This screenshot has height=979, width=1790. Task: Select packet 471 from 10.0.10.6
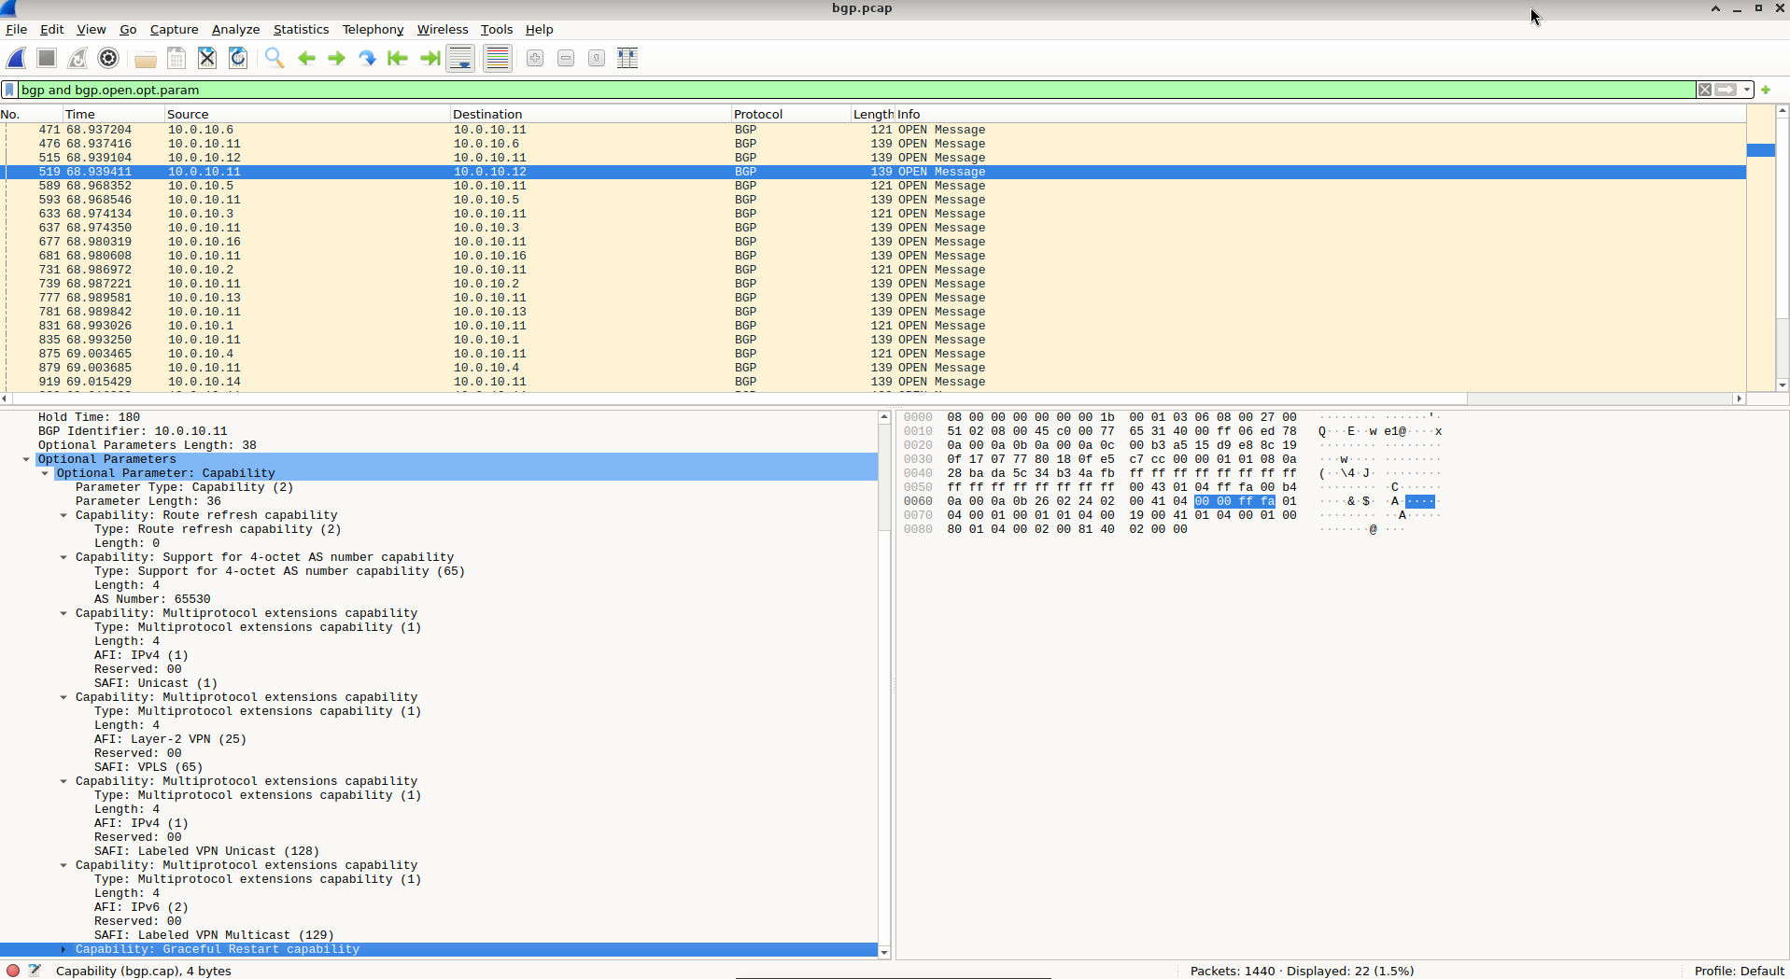[873, 130]
